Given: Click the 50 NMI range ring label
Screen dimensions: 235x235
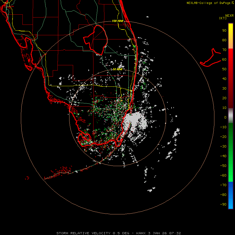Looking at the screenshot, I should 118,69.
